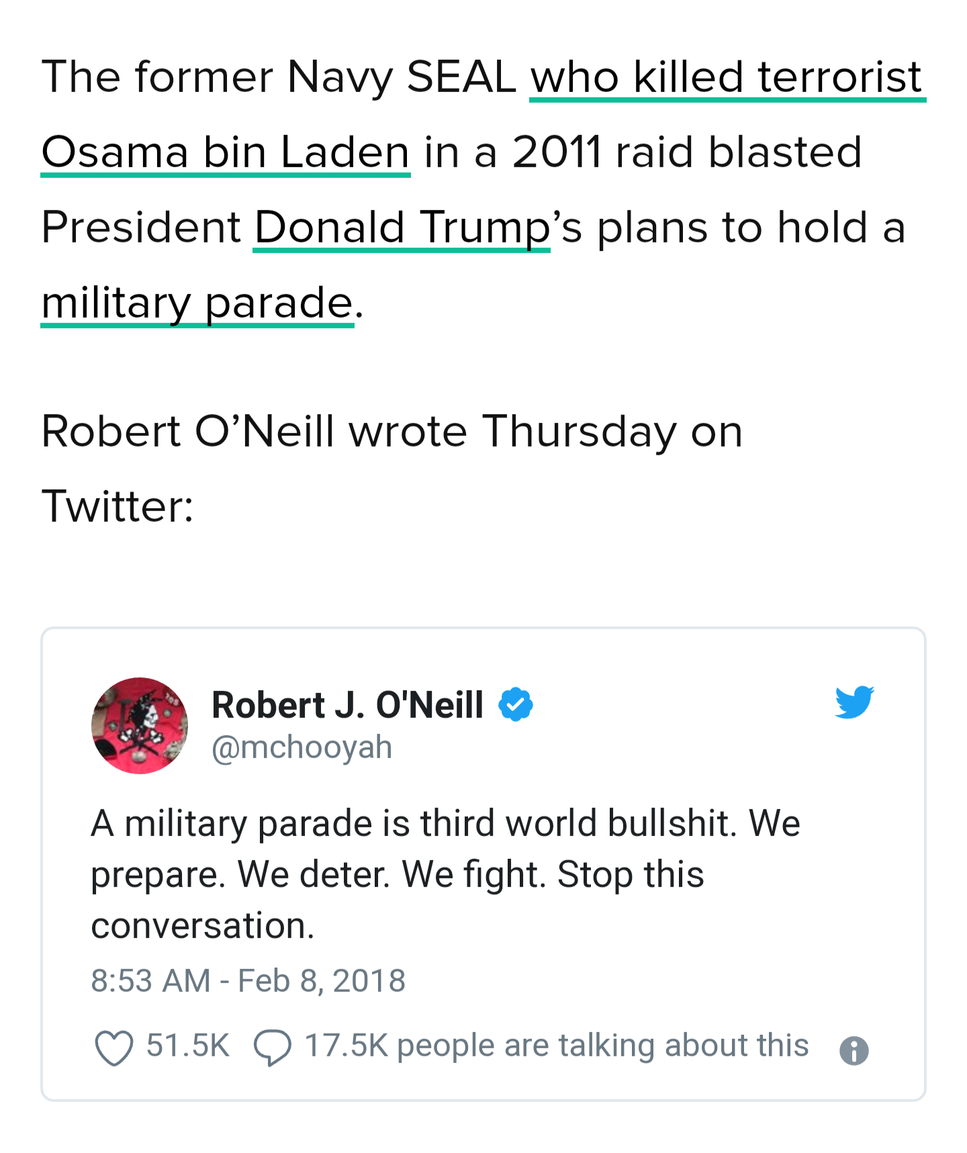Click the blue verified badge
Image resolution: width=967 pixels, height=1153 pixels.
516,704
